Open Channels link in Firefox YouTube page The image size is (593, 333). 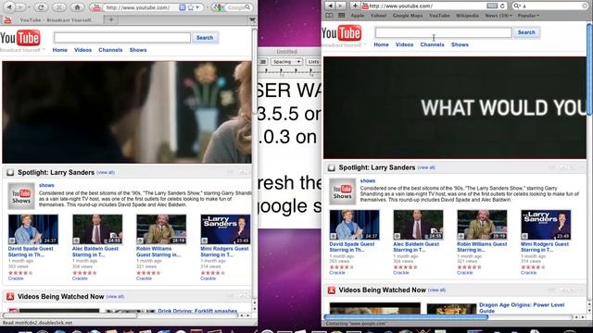point(110,50)
